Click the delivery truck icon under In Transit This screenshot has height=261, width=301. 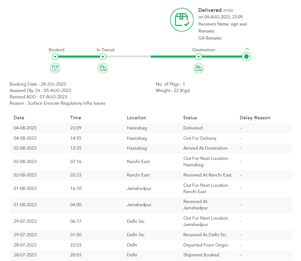click(103, 68)
